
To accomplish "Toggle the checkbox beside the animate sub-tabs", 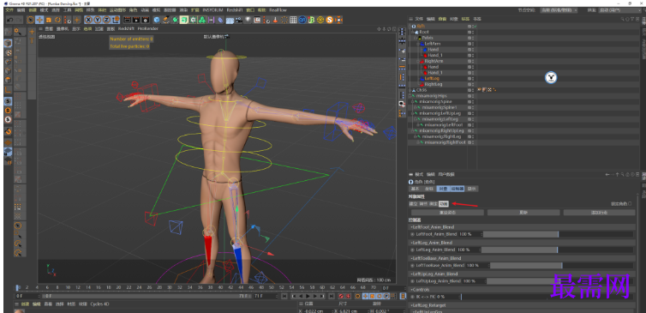I will point(630,204).
